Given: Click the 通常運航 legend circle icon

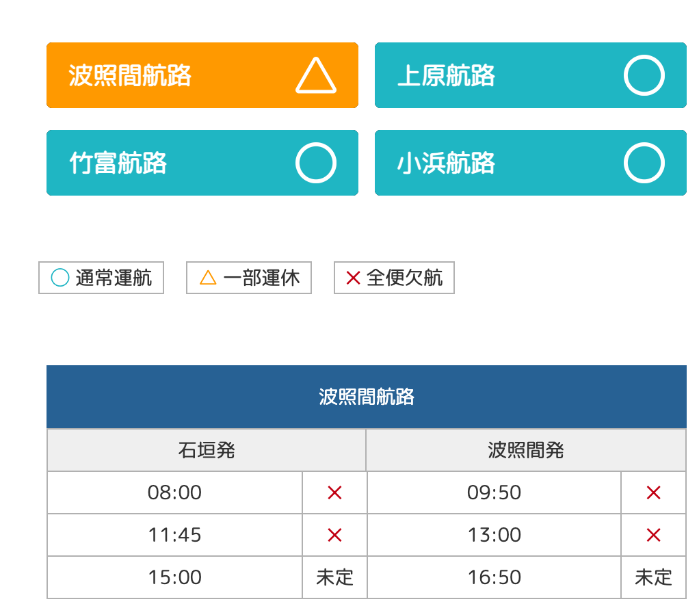Looking at the screenshot, I should 60,278.
